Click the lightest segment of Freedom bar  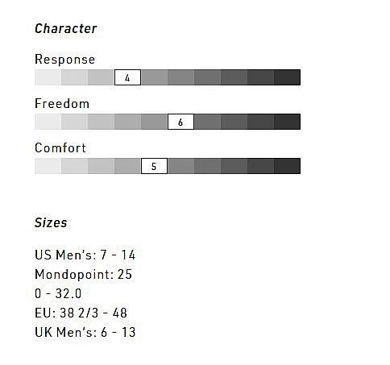click(x=48, y=122)
